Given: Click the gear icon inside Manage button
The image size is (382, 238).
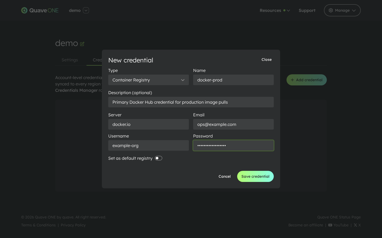Looking at the screenshot, I should pos(331,10).
